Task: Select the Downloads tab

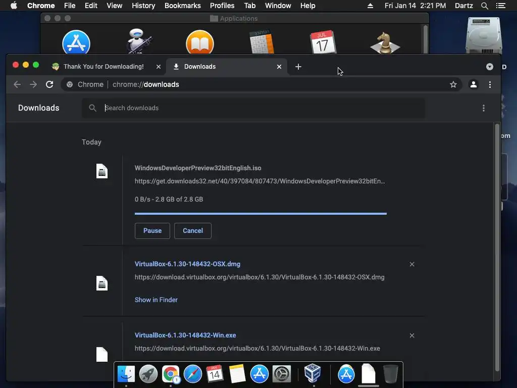Action: point(228,67)
